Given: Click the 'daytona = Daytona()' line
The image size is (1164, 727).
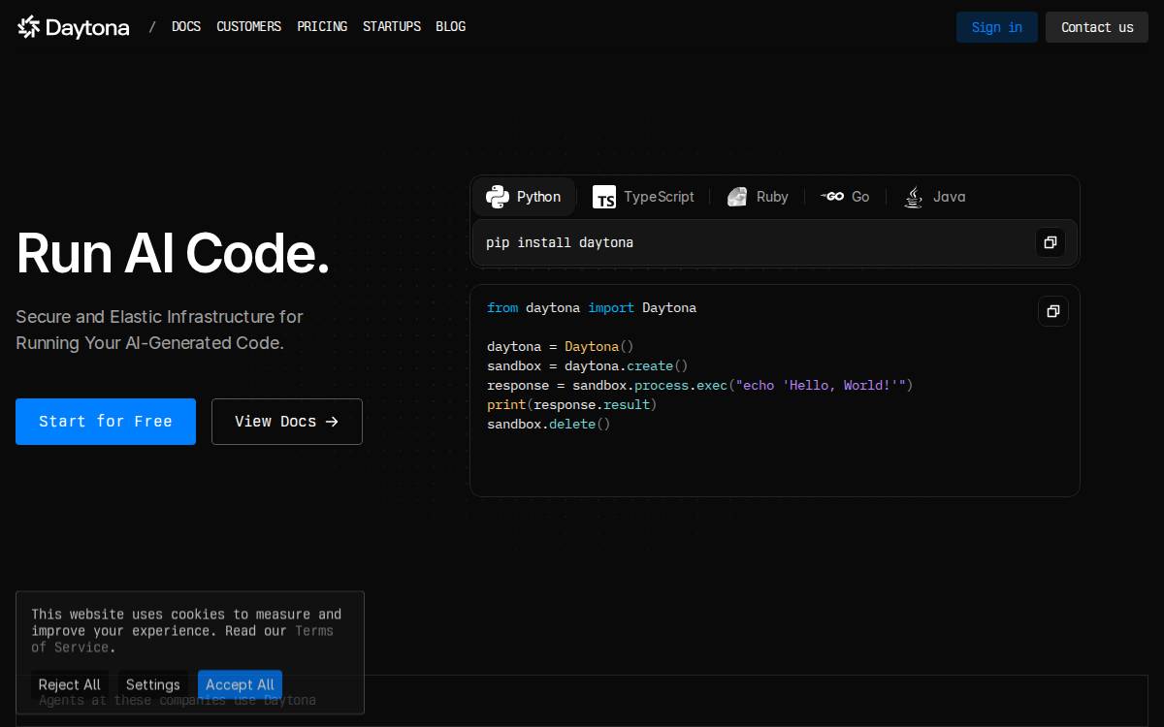Looking at the screenshot, I should [561, 346].
